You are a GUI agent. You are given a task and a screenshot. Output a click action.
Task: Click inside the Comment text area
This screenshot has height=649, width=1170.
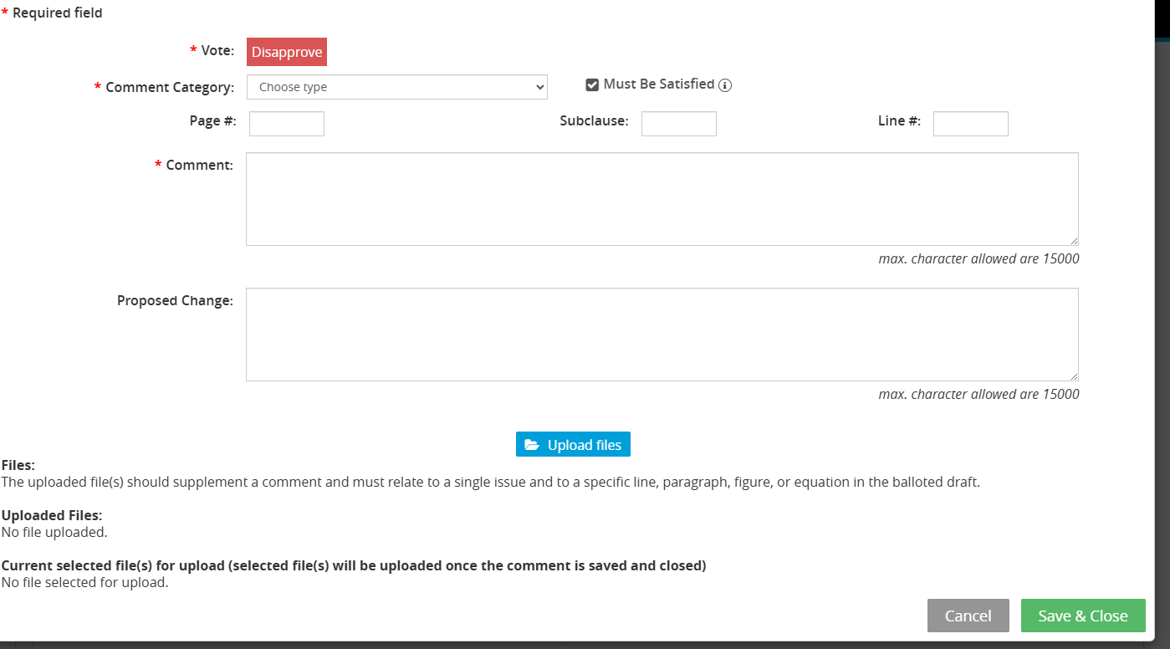[662, 199]
